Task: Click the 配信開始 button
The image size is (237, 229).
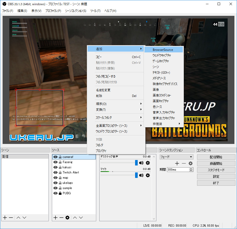Action: point(216,157)
